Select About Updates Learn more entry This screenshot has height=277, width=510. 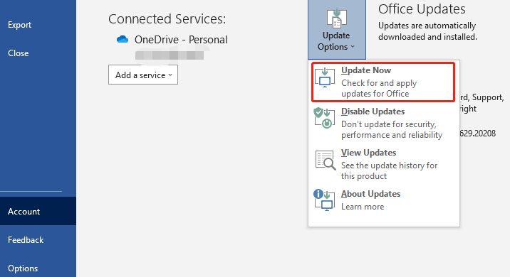coord(383,200)
